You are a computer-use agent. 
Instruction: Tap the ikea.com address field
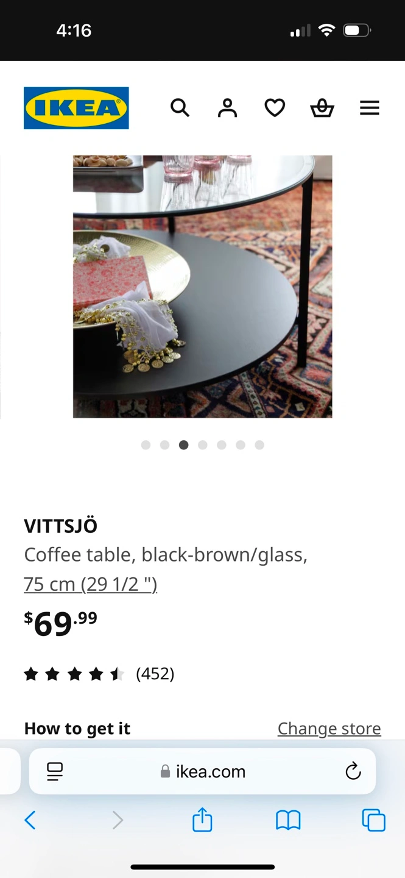click(203, 771)
